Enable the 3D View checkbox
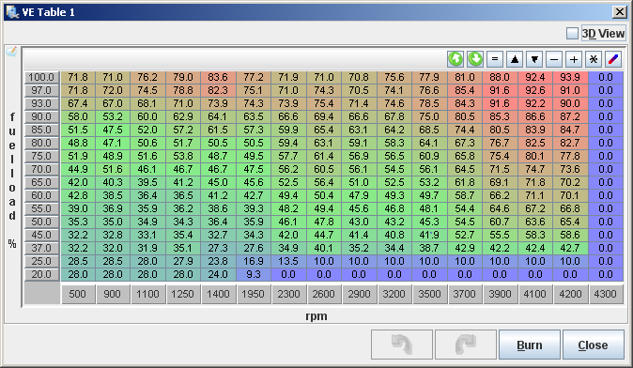This screenshot has width=633, height=368. pos(572,34)
